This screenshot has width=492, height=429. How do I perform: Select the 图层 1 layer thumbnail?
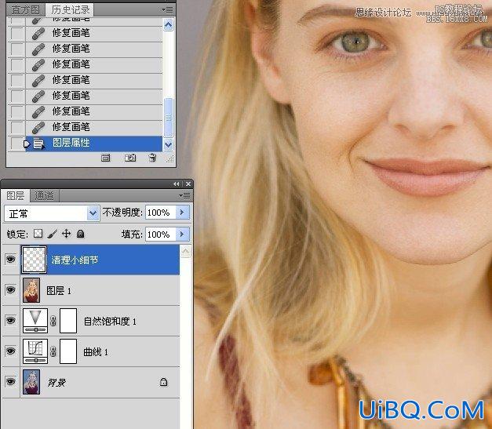[x=31, y=290]
